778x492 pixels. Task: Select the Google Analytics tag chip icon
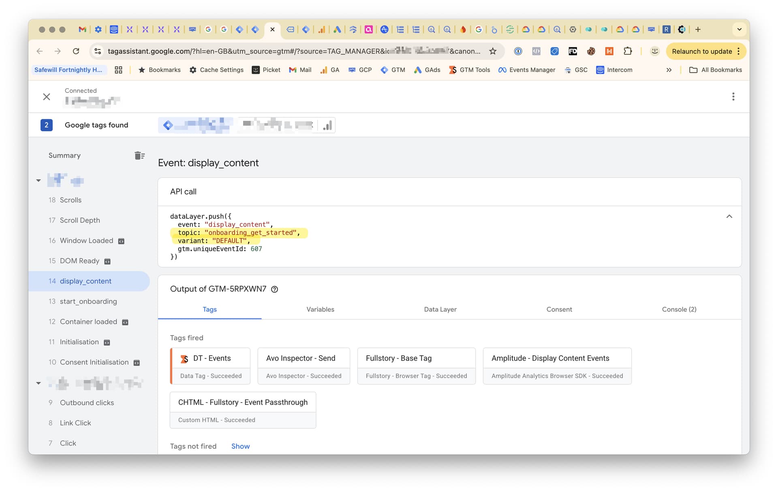(327, 126)
